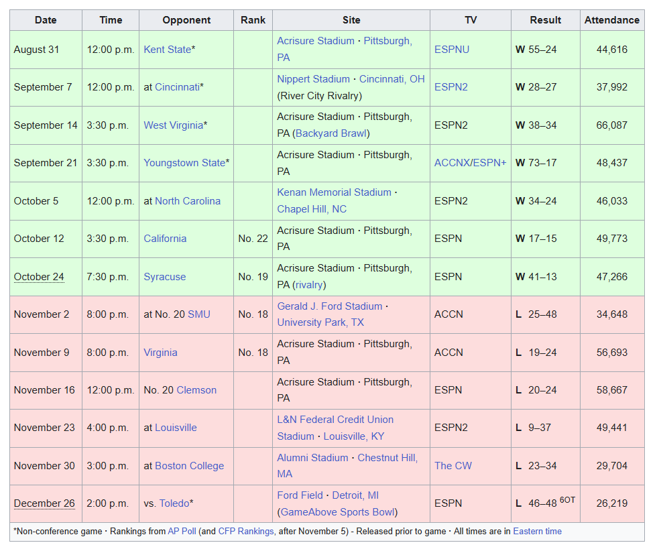Open the Chapel Hill, NC link
This screenshot has width=661, height=549.
click(x=312, y=209)
